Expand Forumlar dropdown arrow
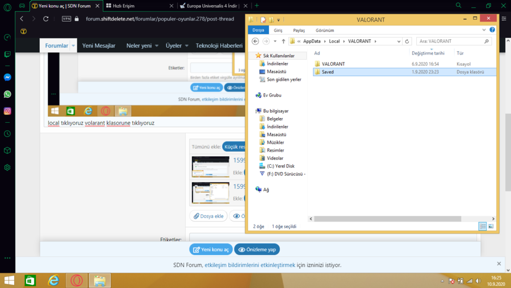The height and width of the screenshot is (288, 511). 73,45
